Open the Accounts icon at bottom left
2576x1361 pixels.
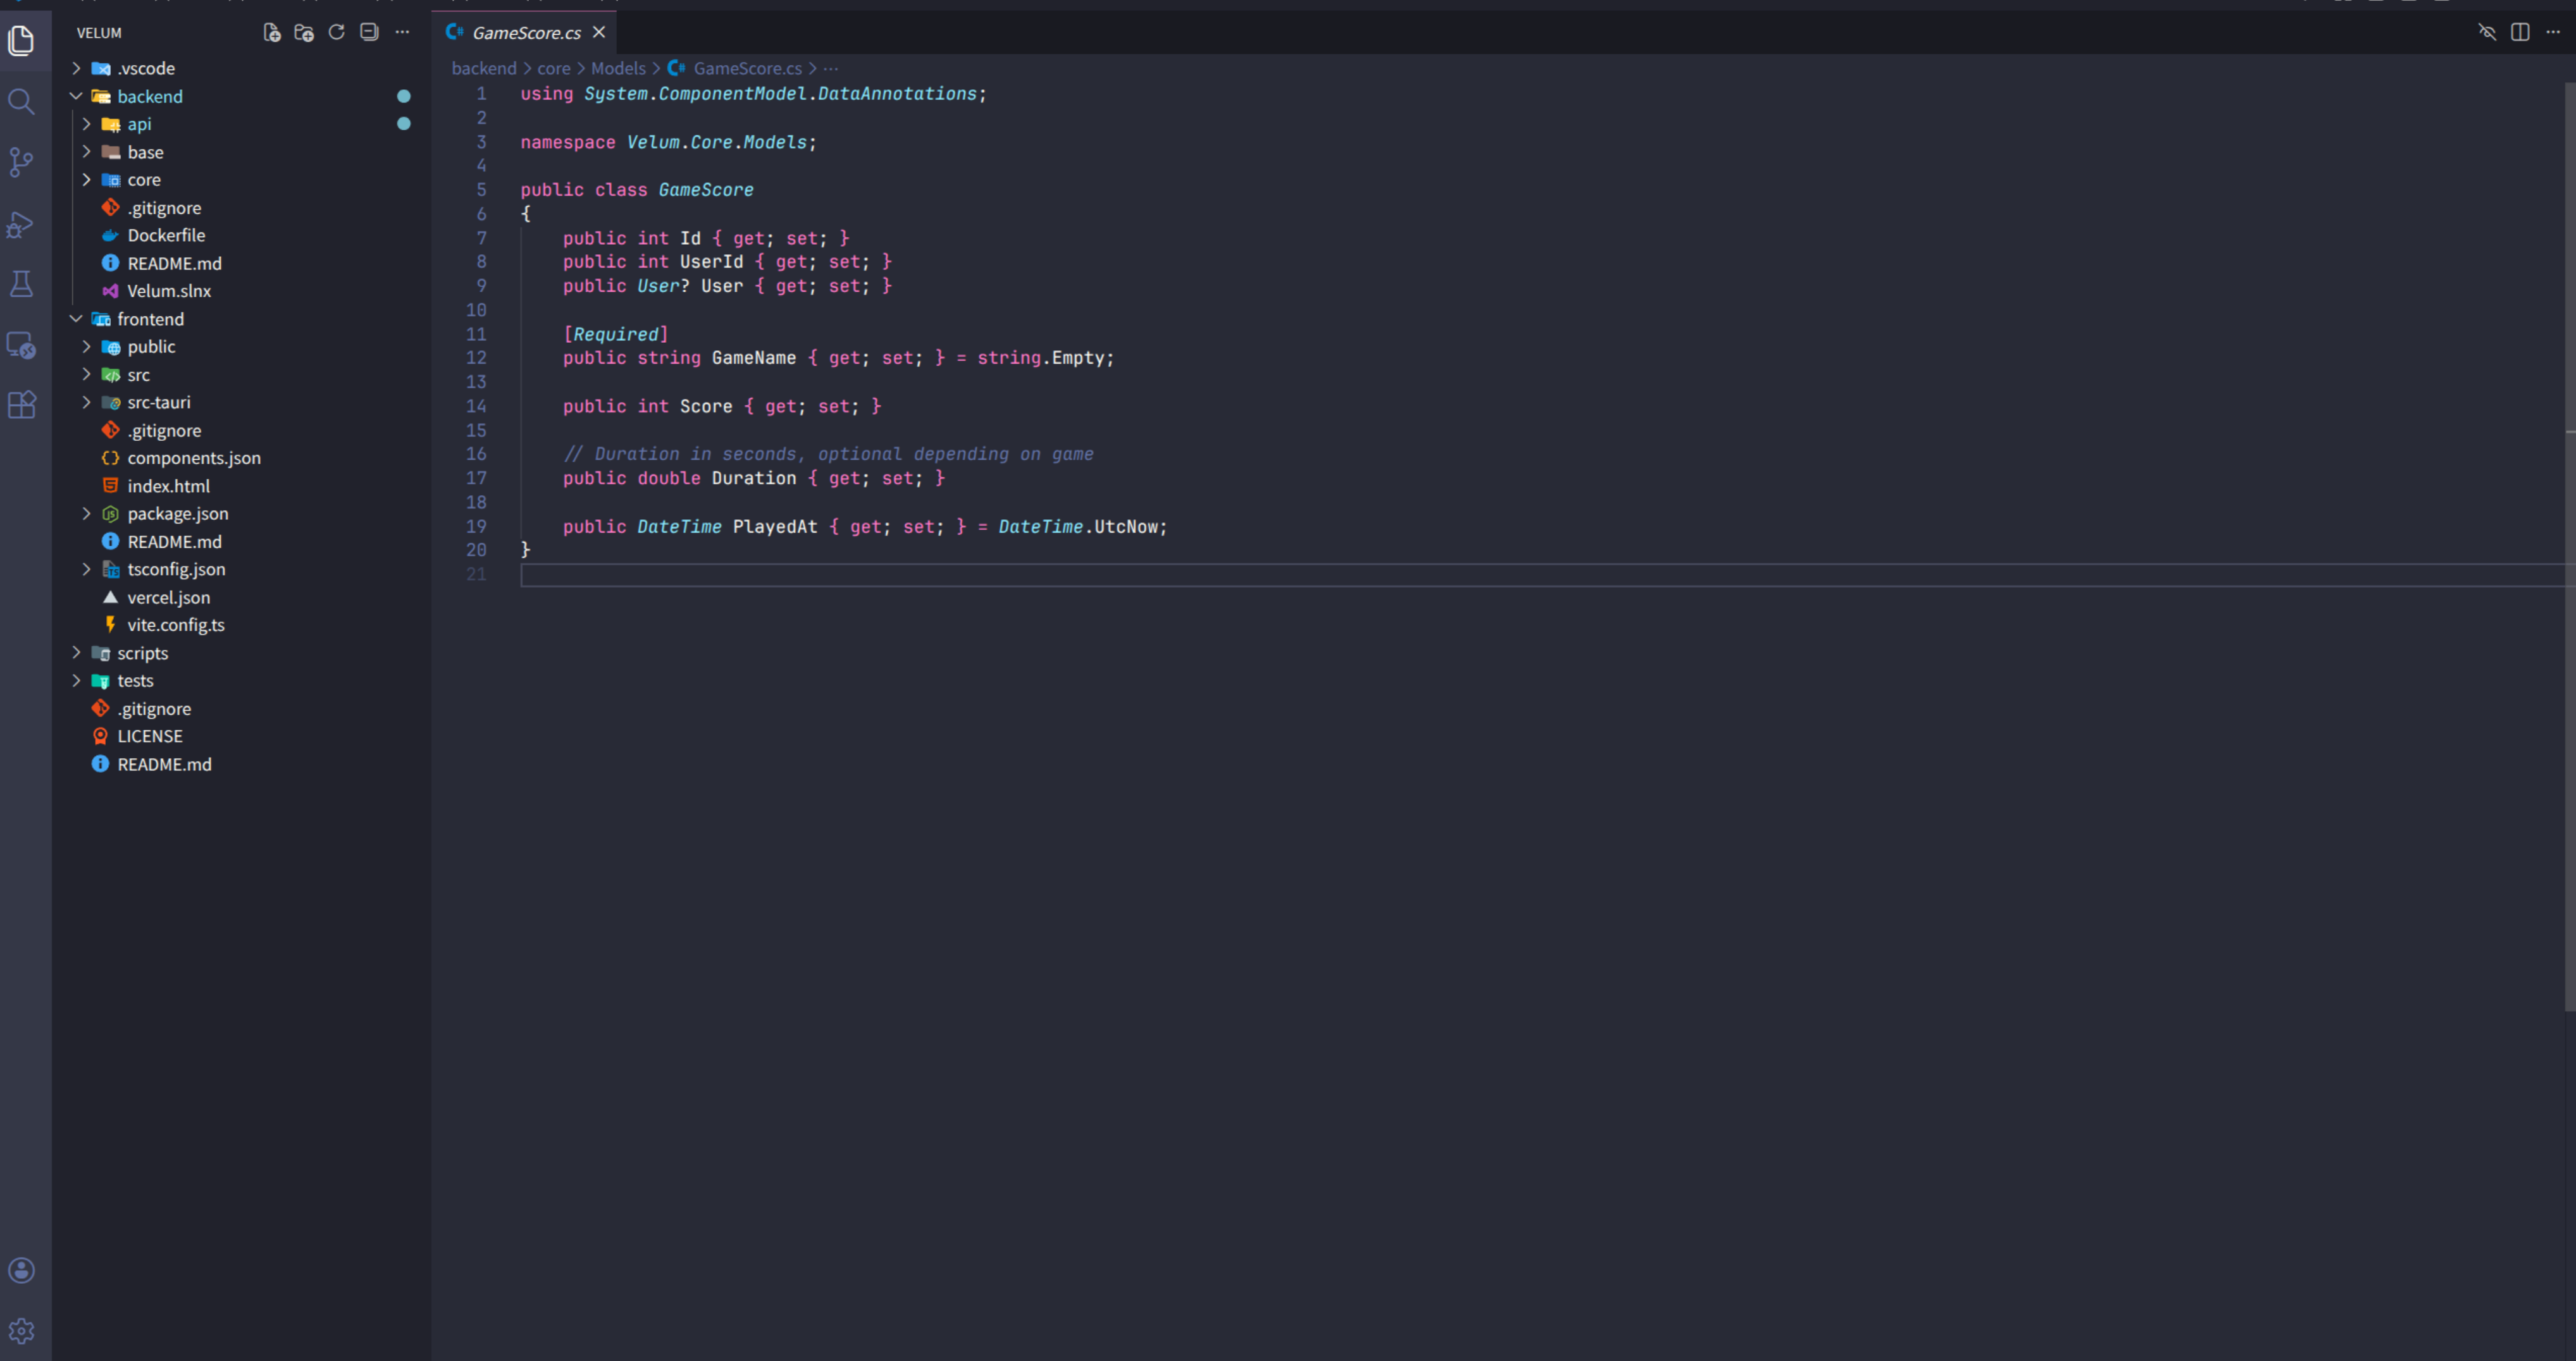pyautogui.click(x=22, y=1270)
